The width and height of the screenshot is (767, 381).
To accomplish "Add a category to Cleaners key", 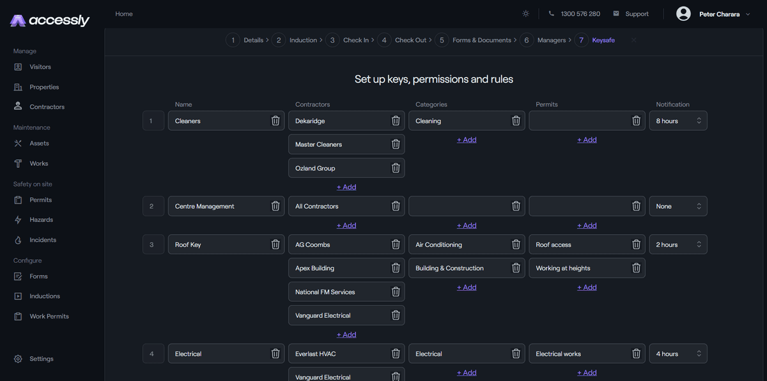I will point(467,140).
